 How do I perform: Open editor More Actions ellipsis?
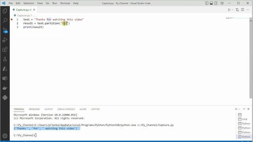click(248, 10)
